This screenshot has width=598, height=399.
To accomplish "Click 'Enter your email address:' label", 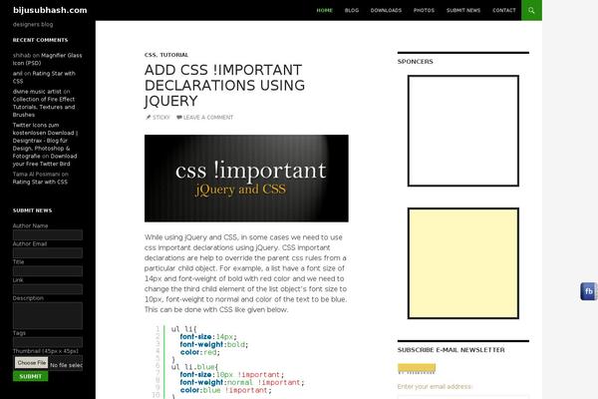I will click(x=435, y=387).
